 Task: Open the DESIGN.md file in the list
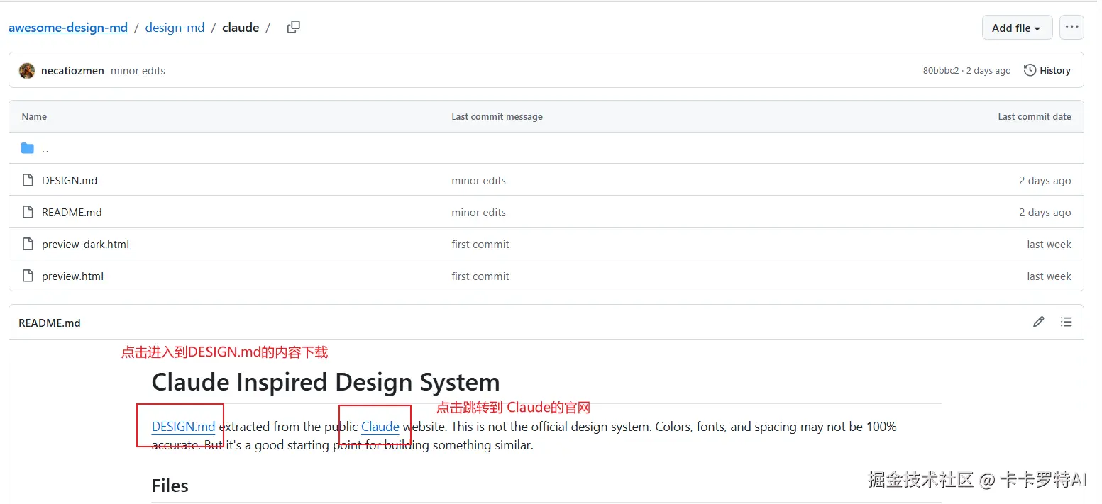coord(70,181)
